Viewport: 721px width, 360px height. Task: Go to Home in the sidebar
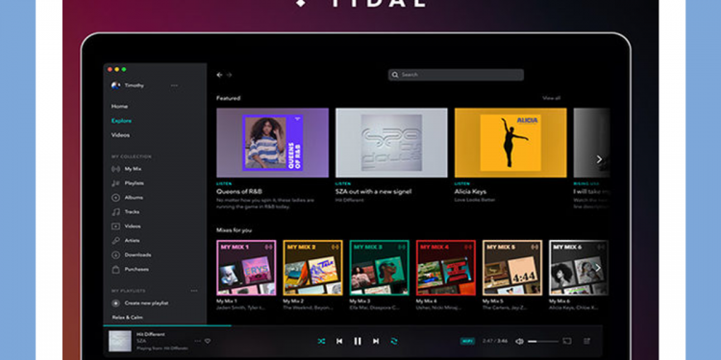pos(119,106)
